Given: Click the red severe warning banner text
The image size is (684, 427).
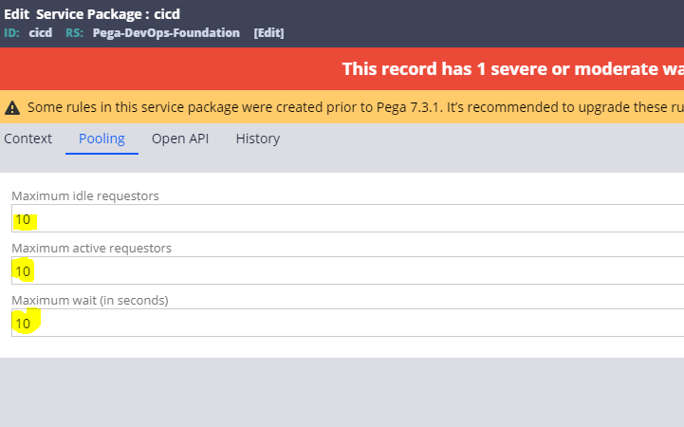Looking at the screenshot, I should pyautogui.click(x=512, y=69).
